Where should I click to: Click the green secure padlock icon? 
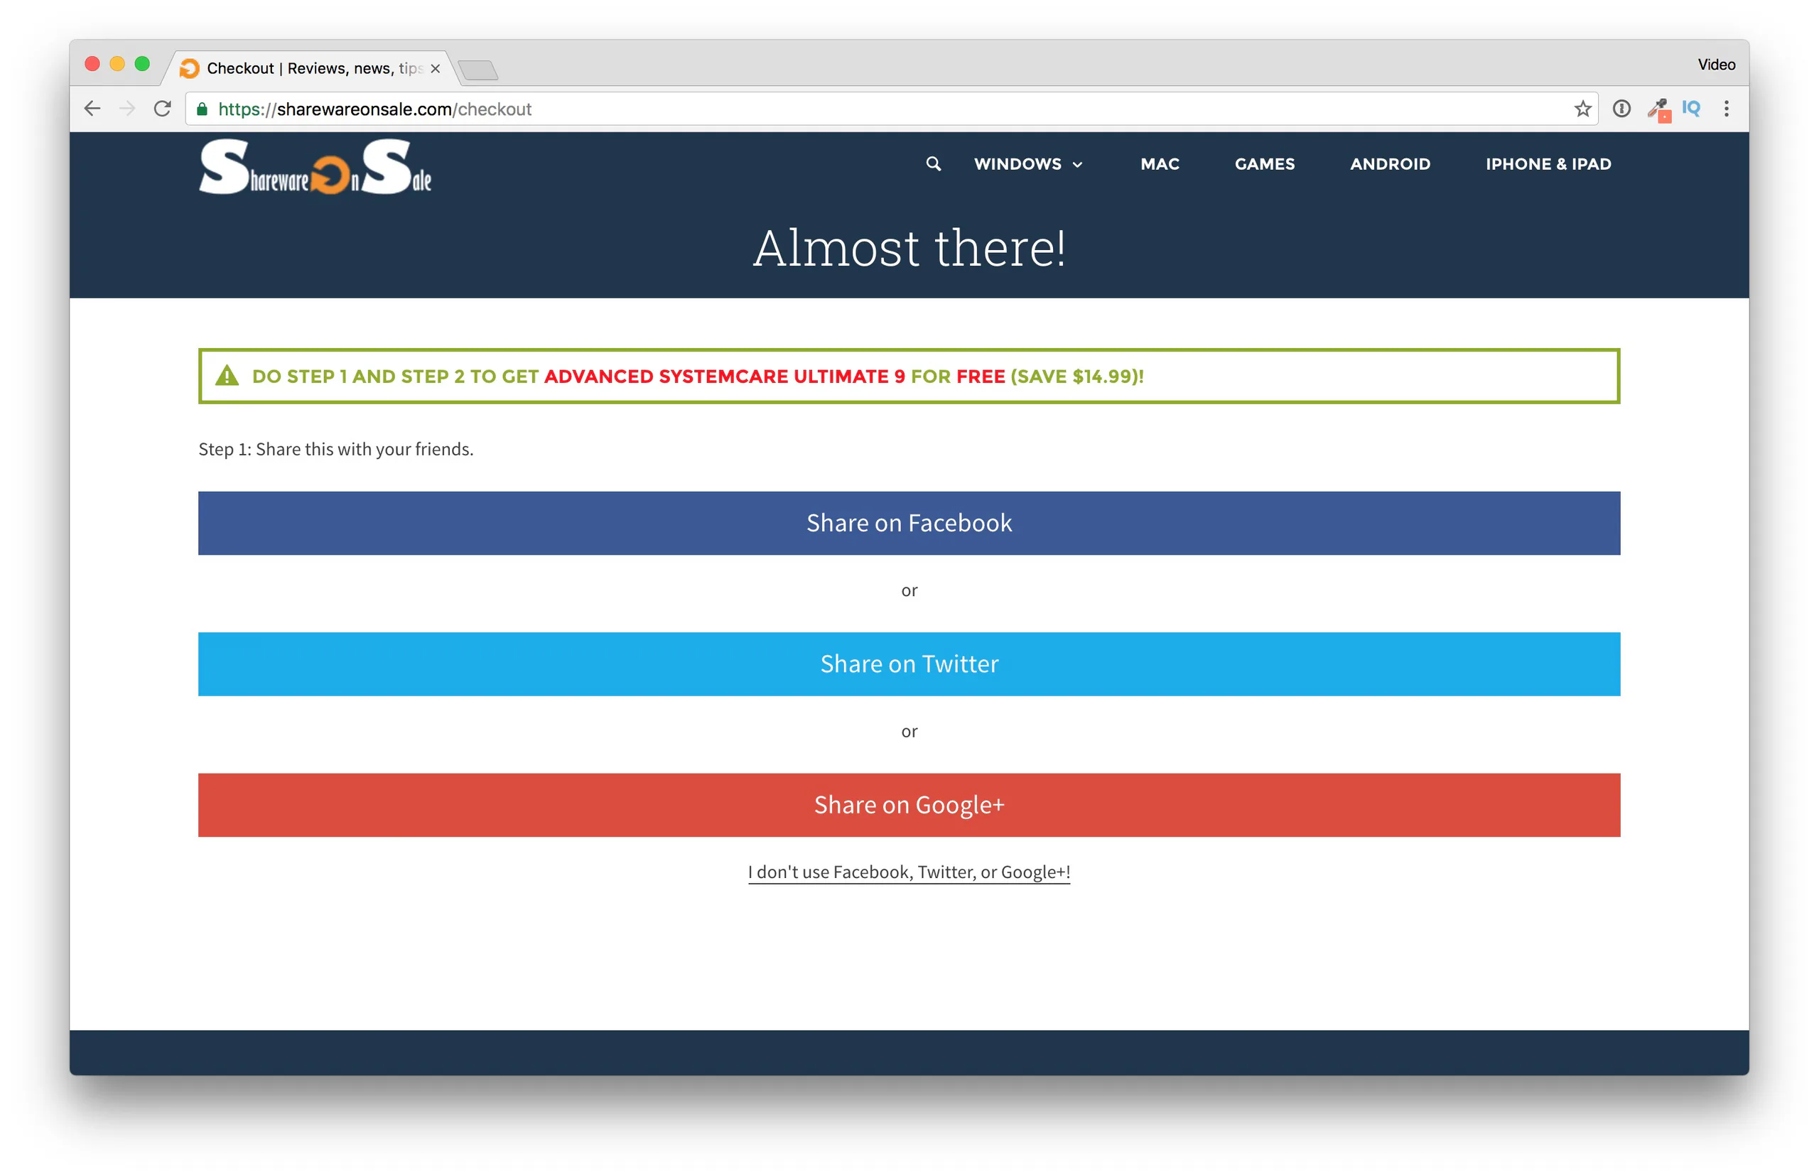(x=203, y=109)
